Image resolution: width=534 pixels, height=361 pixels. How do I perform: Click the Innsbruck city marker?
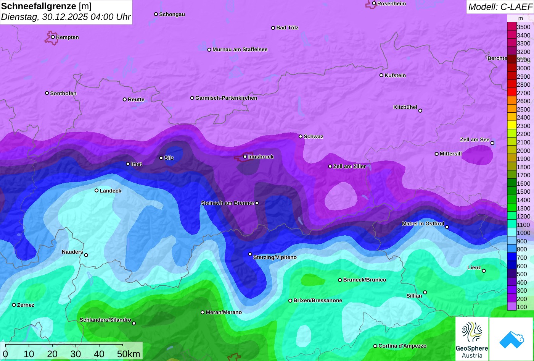pos(245,157)
